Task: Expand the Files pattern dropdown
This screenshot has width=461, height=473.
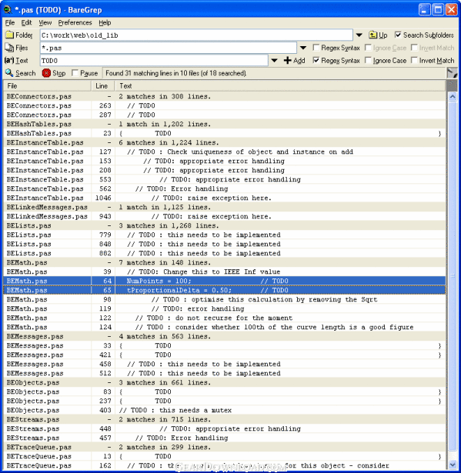Action: (303, 48)
